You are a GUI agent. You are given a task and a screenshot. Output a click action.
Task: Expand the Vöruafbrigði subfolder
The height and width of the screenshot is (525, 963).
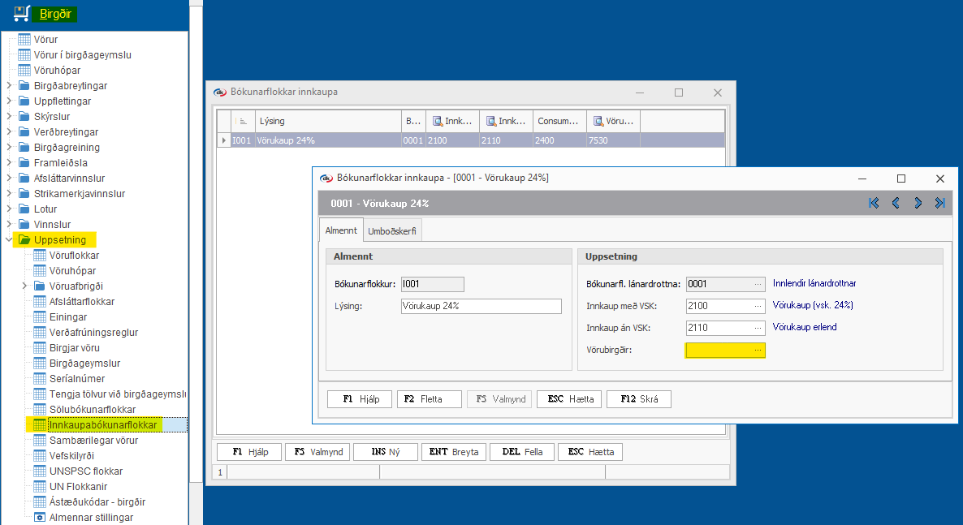(24, 286)
